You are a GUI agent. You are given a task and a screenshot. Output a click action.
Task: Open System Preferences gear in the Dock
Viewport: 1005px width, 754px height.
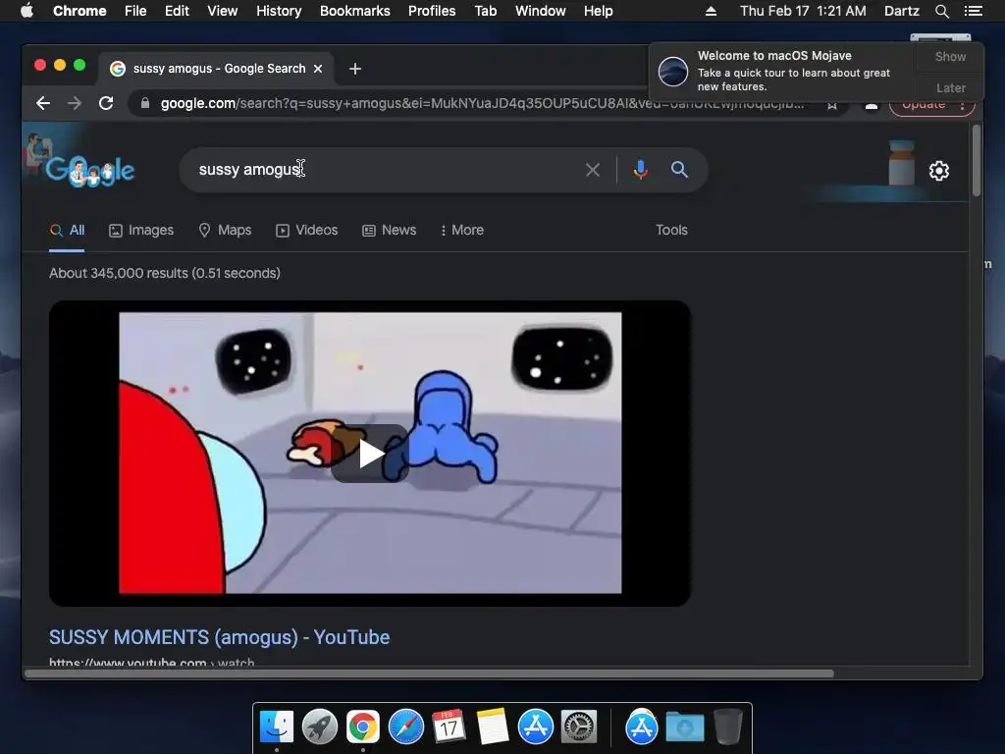tap(579, 727)
